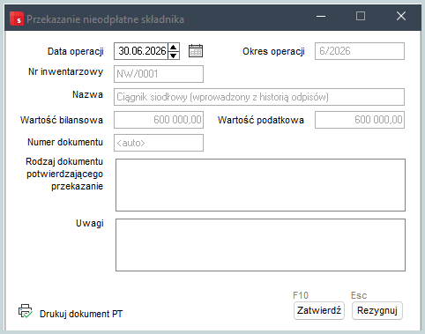Minimize the Przekazanie nieodpłatne window
The height and width of the screenshot is (334, 425).
321,16
